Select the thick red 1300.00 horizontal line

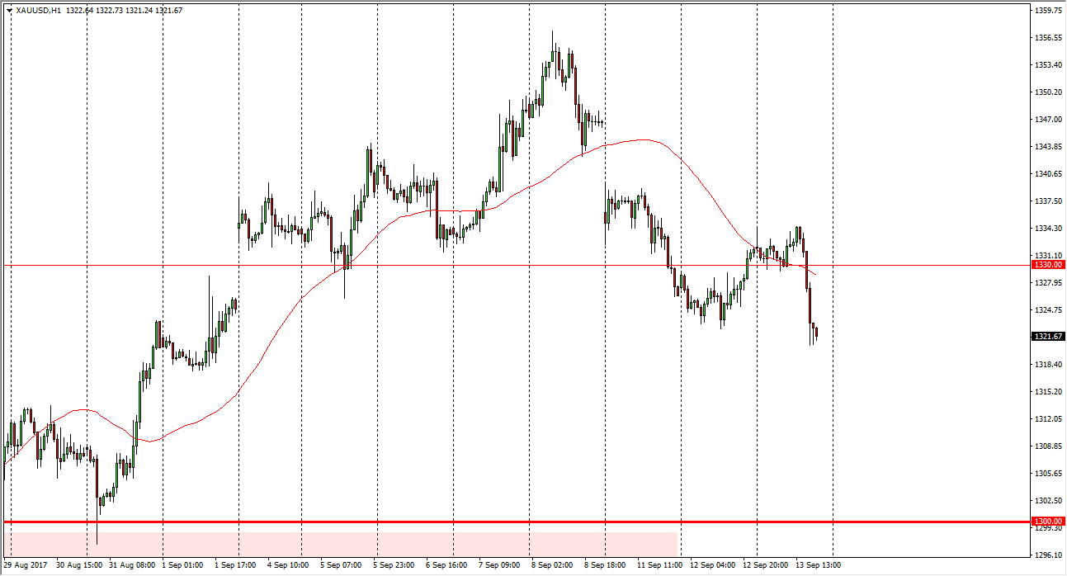[495, 522]
